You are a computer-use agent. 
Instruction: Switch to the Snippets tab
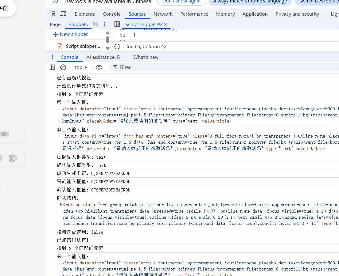(x=78, y=24)
